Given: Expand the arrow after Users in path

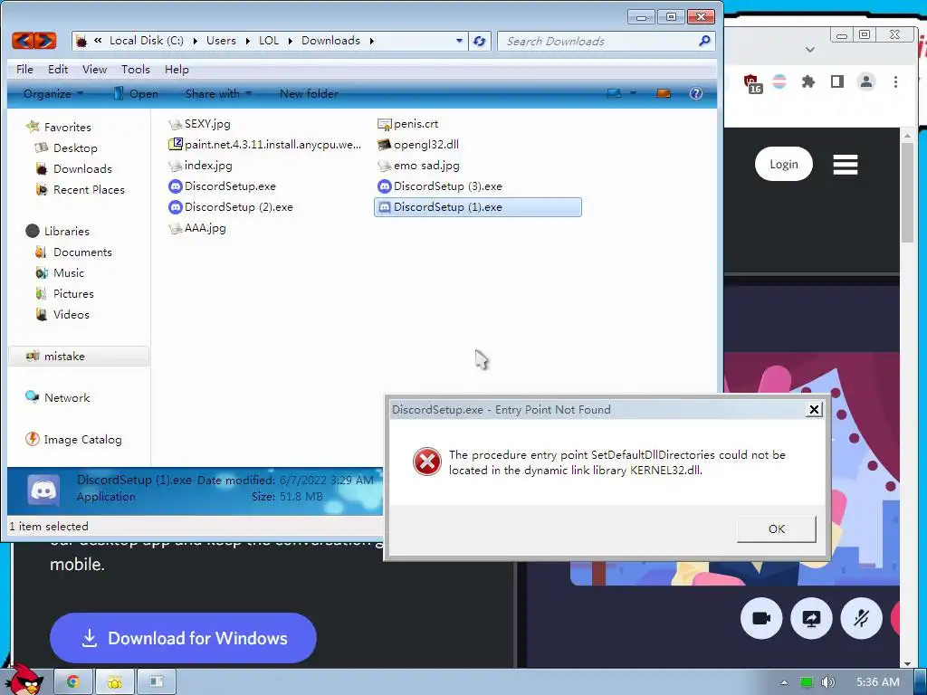Looking at the screenshot, I should tap(248, 41).
